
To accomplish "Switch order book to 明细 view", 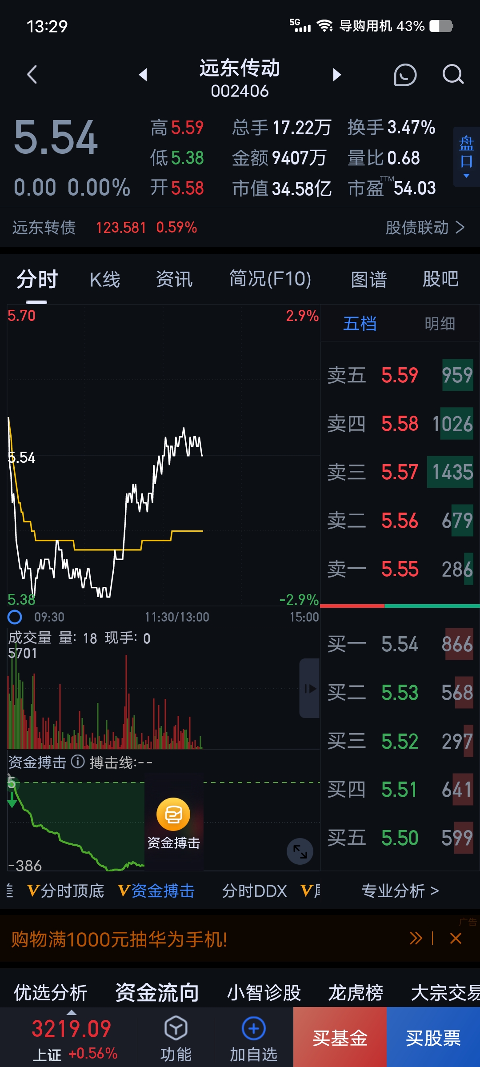I will click(440, 324).
